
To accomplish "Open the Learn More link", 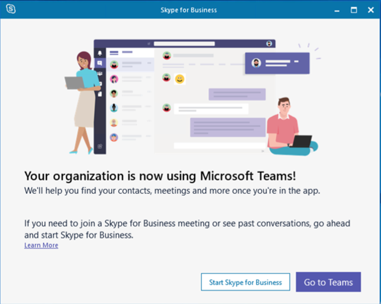I will 41,245.
